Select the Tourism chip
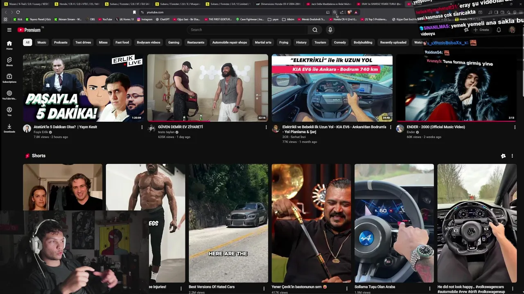Viewport: 524px width, 294px height. [x=320, y=42]
